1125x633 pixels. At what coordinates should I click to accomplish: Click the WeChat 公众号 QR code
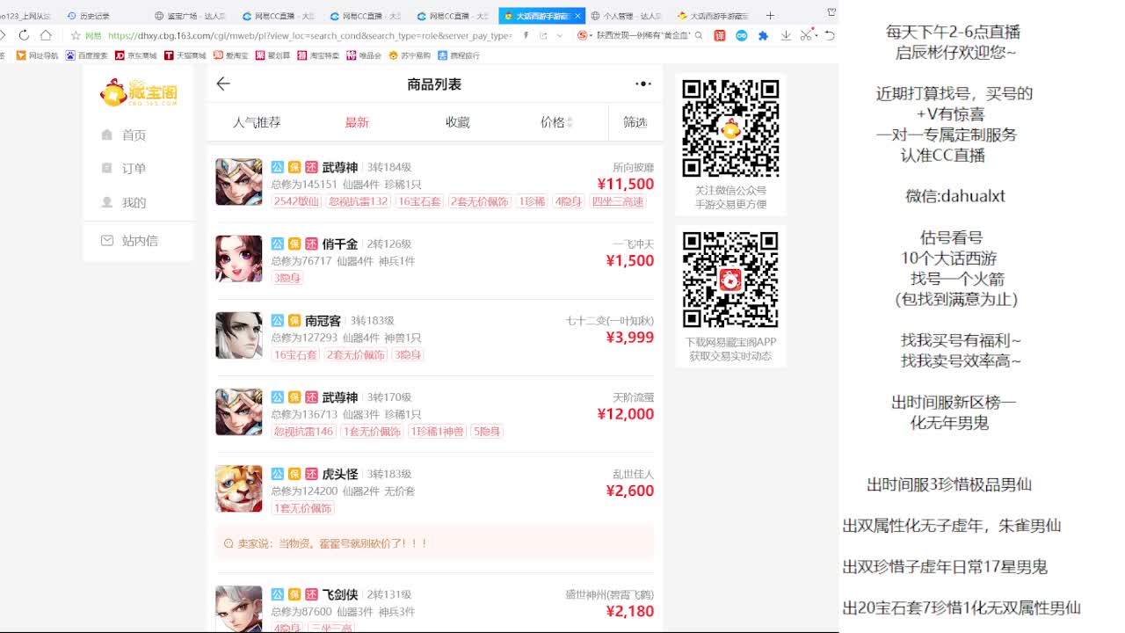click(730, 128)
